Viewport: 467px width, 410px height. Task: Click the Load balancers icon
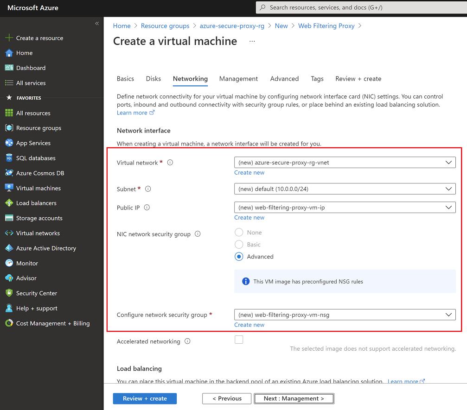click(9, 203)
